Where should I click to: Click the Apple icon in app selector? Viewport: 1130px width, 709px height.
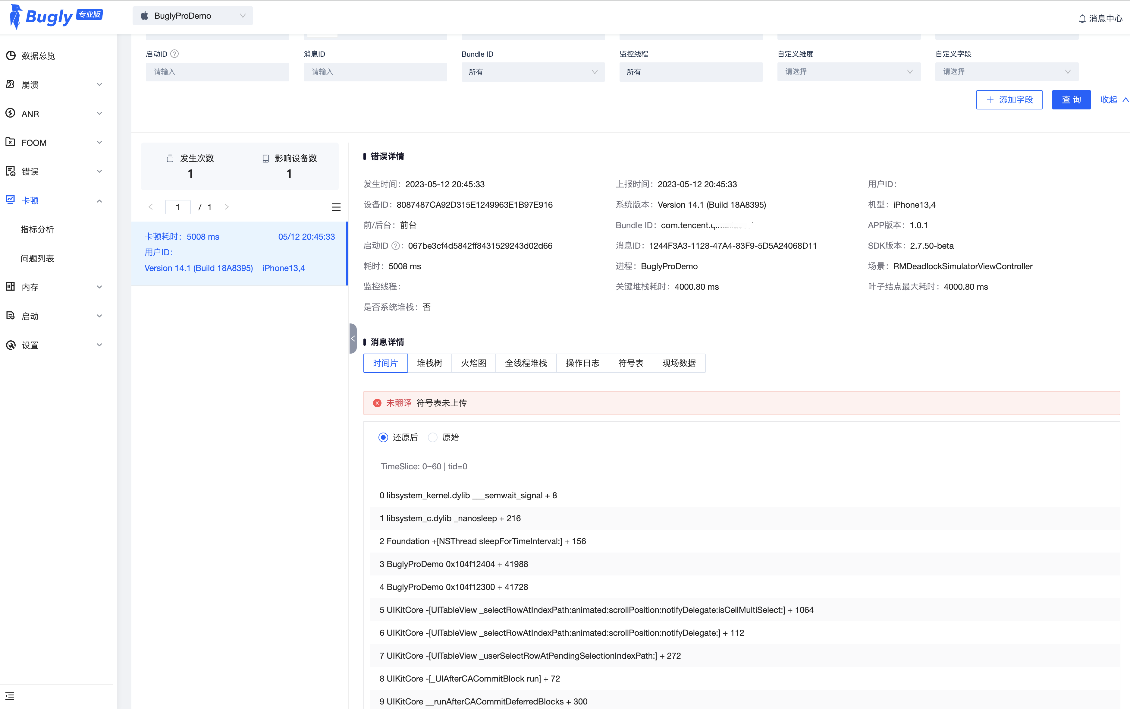coord(144,16)
